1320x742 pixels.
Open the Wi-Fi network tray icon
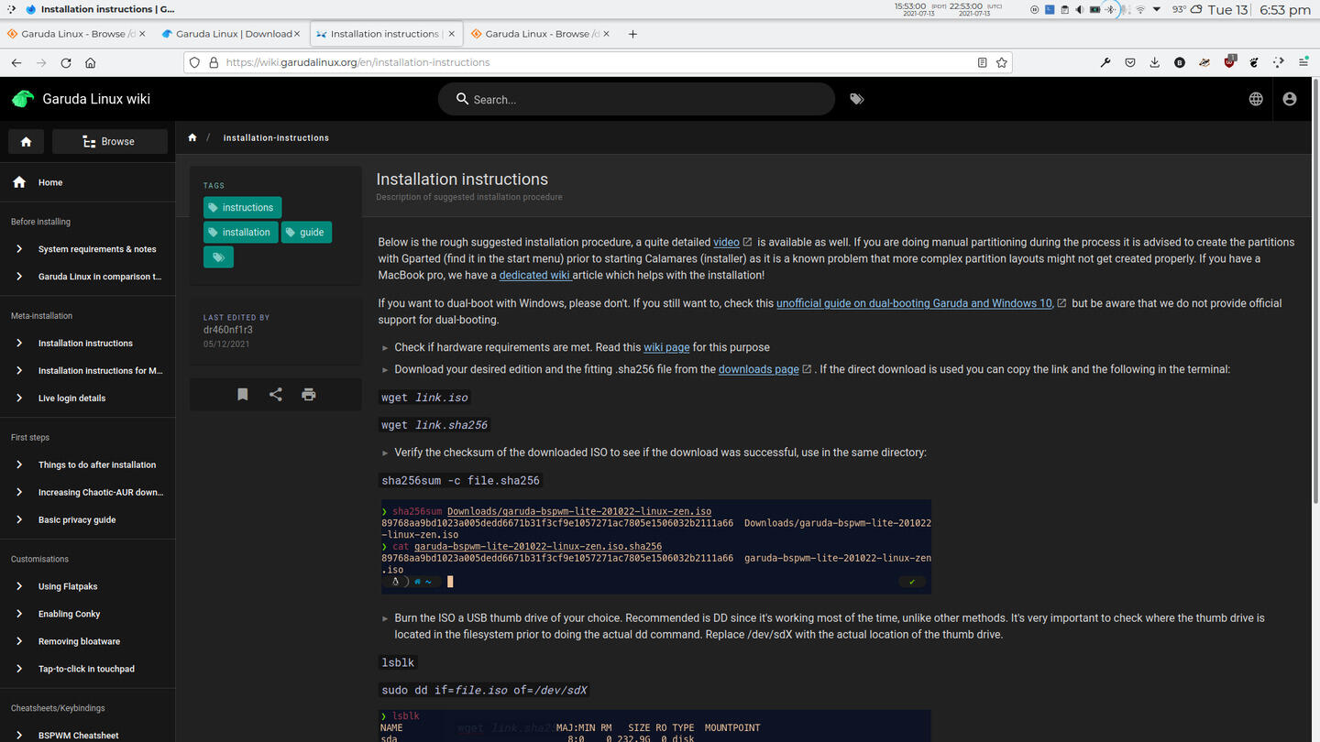pyautogui.click(x=1140, y=9)
